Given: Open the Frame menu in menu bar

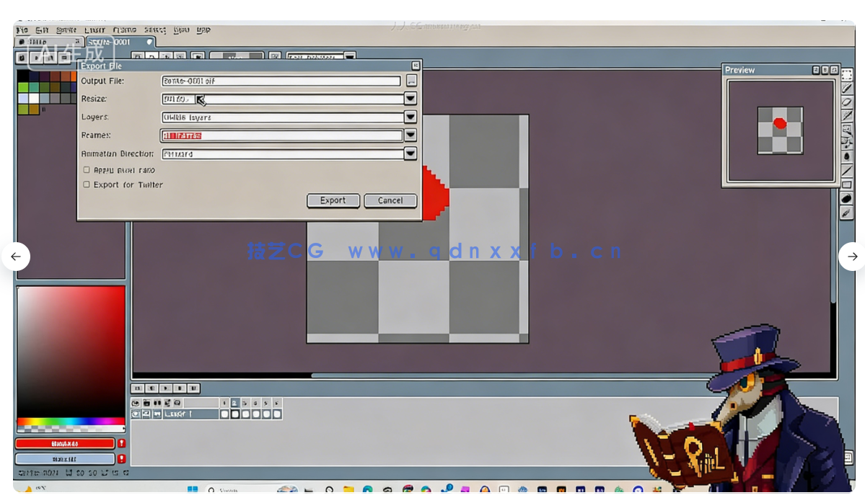Looking at the screenshot, I should pos(124,30).
